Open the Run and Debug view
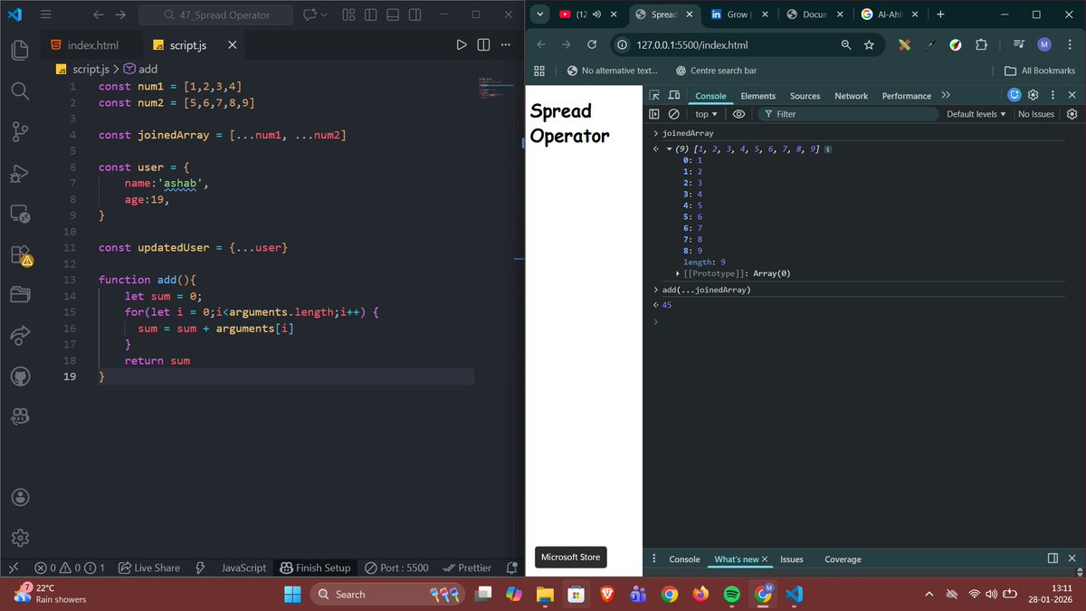This screenshot has width=1086, height=611. [20, 174]
